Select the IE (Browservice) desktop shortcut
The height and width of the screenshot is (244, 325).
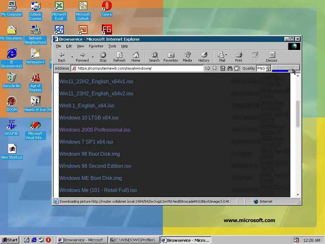(11, 58)
